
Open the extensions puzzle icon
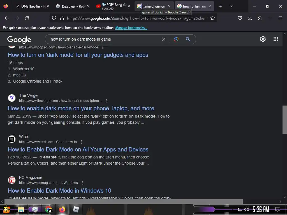click(x=260, y=18)
